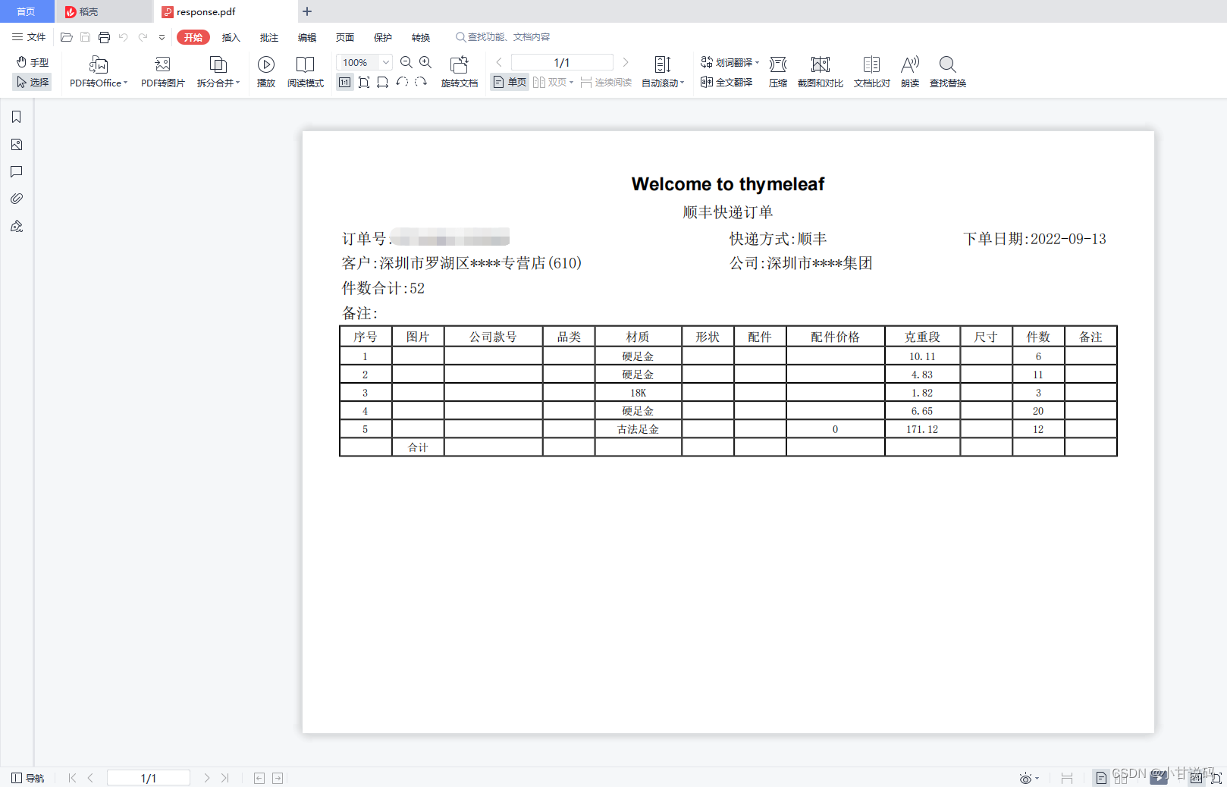Switch to 手型 hand tool mode
Viewport: 1227px width, 787px height.
tap(32, 62)
